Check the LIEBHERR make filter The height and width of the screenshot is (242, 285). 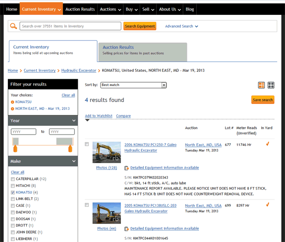click(x=13, y=239)
